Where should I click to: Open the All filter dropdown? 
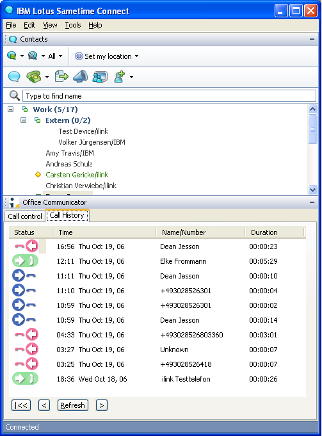point(55,56)
